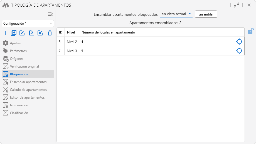
Task: Collapse the sidebar menu panel
Action: 50,14
